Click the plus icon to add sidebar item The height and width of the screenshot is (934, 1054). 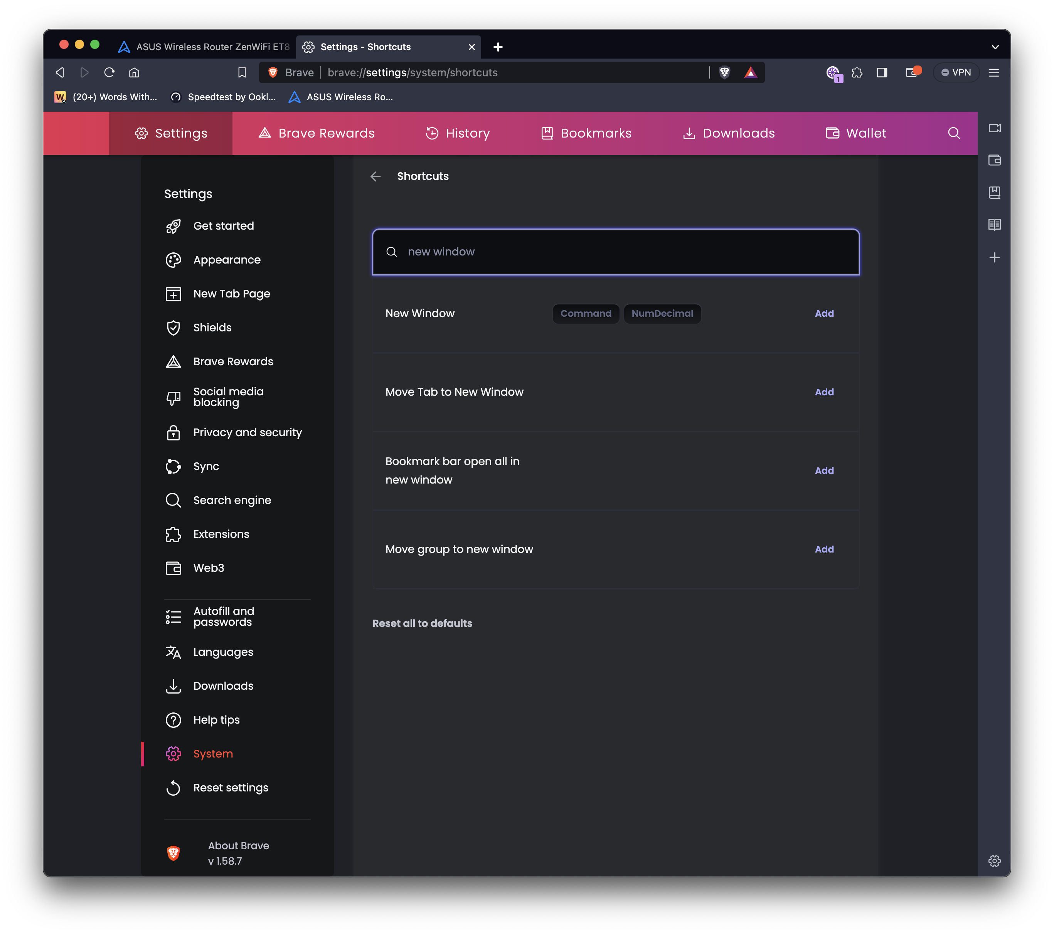point(994,257)
